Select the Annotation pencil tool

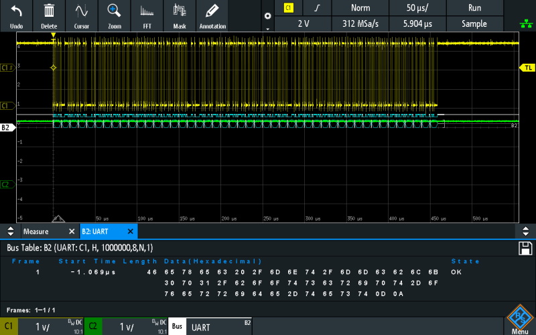pyautogui.click(x=212, y=11)
